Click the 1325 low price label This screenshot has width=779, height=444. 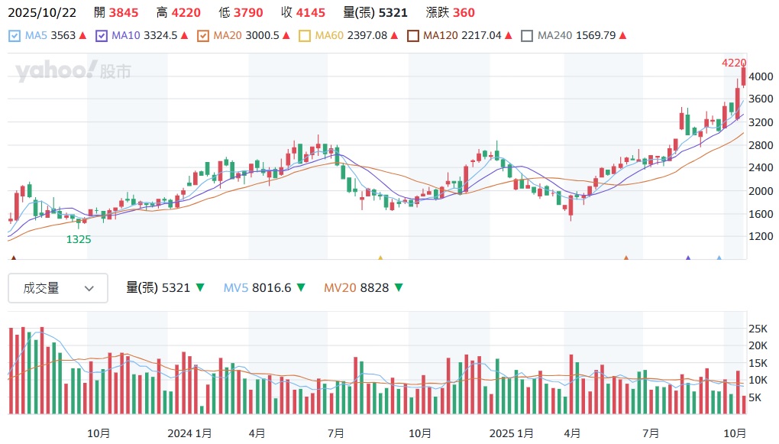point(79,239)
